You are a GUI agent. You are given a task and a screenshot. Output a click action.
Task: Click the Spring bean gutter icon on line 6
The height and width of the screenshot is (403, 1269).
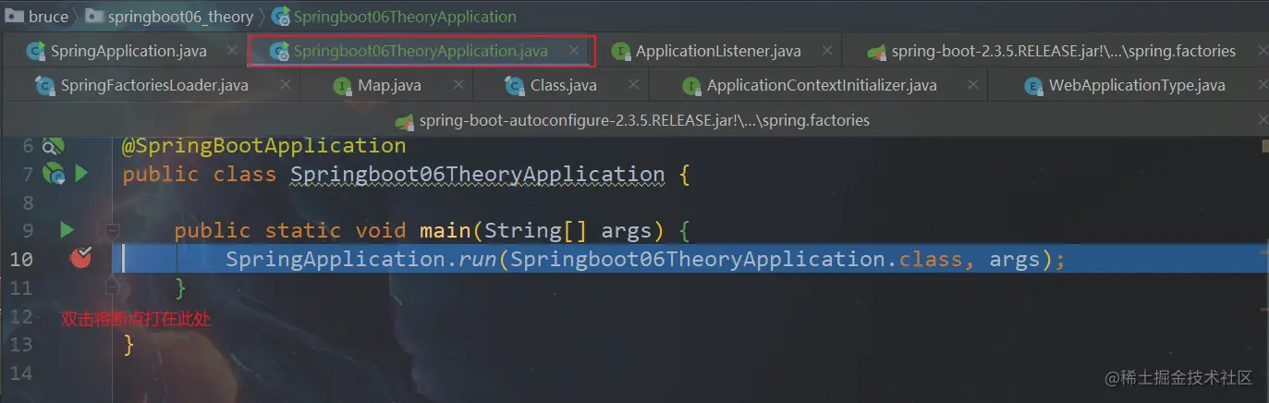pos(54,146)
